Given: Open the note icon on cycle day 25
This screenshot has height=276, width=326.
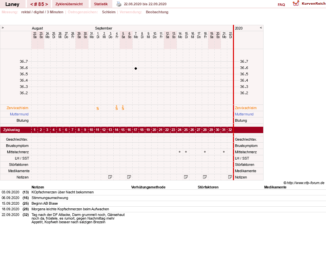Looking at the screenshot, I should pyautogui.click(x=186, y=177).
